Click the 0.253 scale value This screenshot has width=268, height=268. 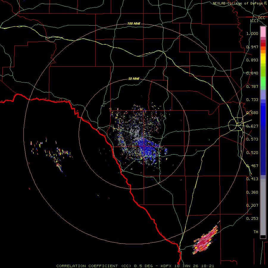pyautogui.click(x=252, y=219)
